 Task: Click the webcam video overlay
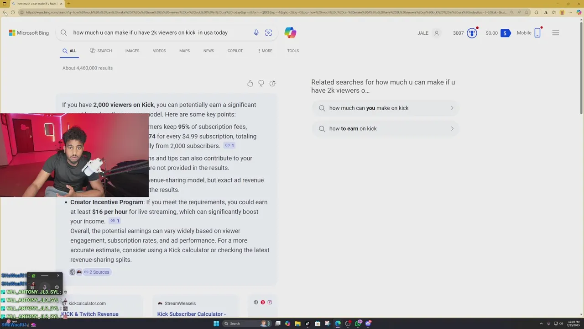pos(74,155)
